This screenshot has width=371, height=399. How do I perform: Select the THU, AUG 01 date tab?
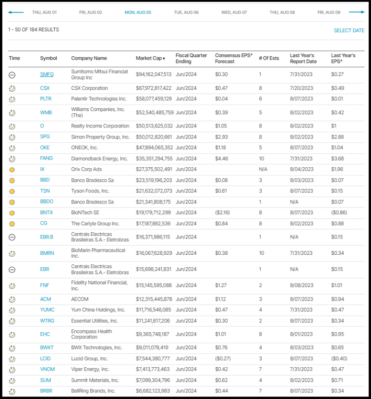coord(44,12)
